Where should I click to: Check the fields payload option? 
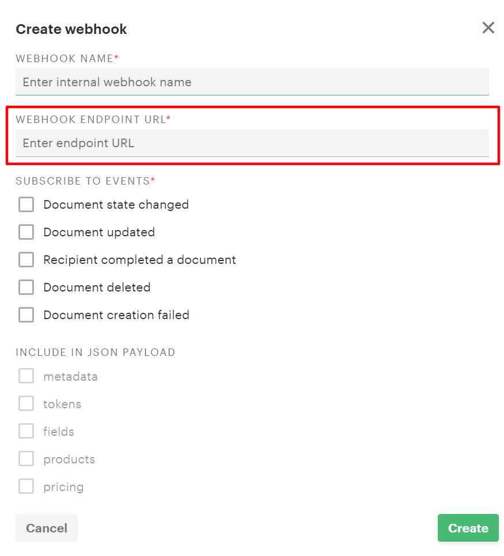[x=26, y=431]
